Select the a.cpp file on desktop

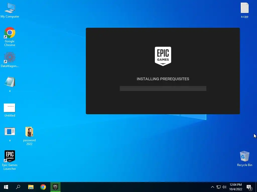[244, 10]
